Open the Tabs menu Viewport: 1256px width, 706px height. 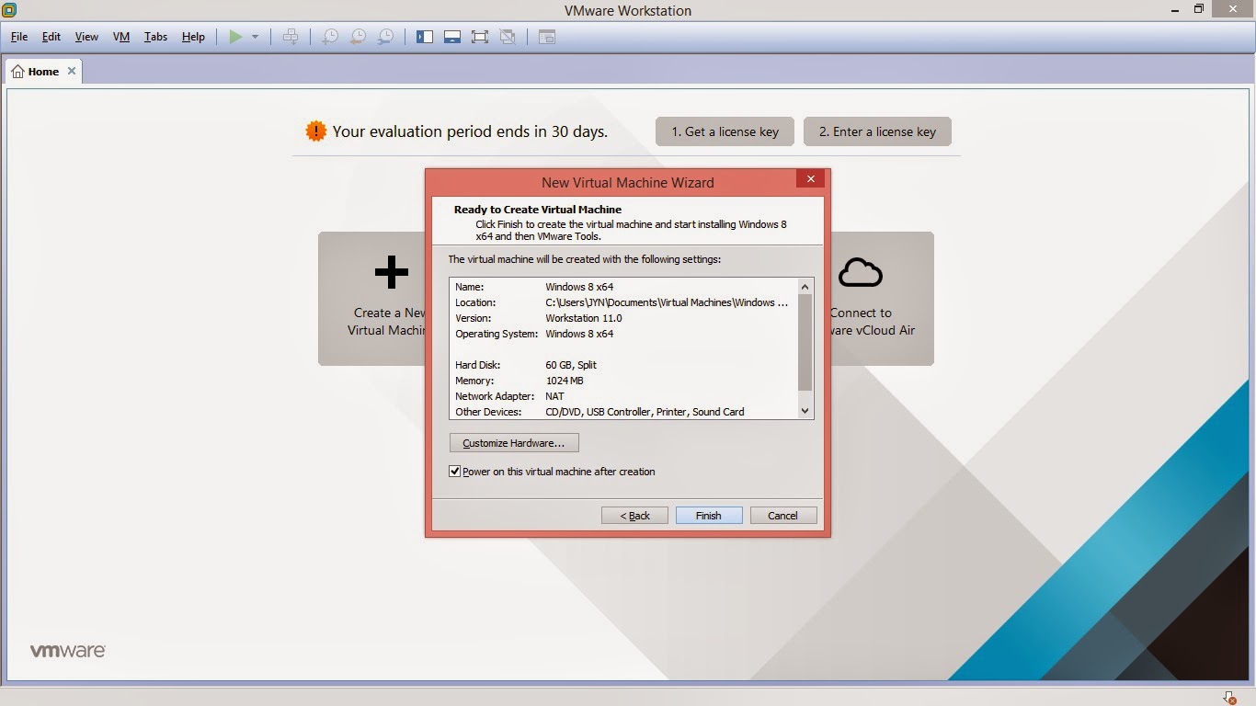154,37
